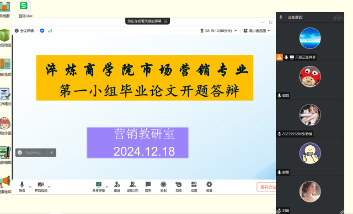Viewport: 353px width, 214px height.
Task: Collapse the floating chat input arrow
Action: point(52,152)
